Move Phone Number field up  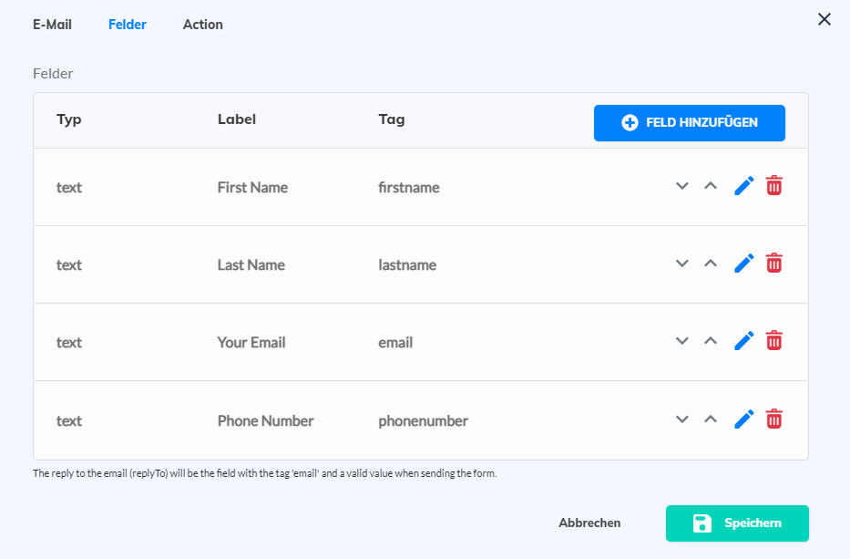[x=711, y=419]
